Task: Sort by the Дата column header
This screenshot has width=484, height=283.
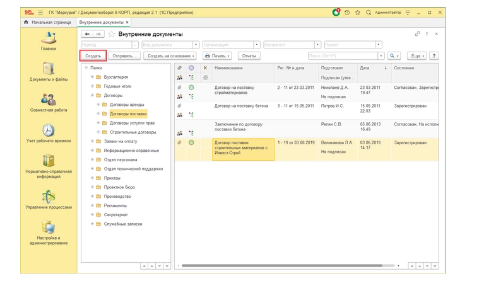Action: pyautogui.click(x=374, y=68)
